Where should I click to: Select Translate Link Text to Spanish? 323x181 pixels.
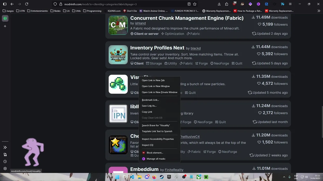pyautogui.click(x=159, y=131)
